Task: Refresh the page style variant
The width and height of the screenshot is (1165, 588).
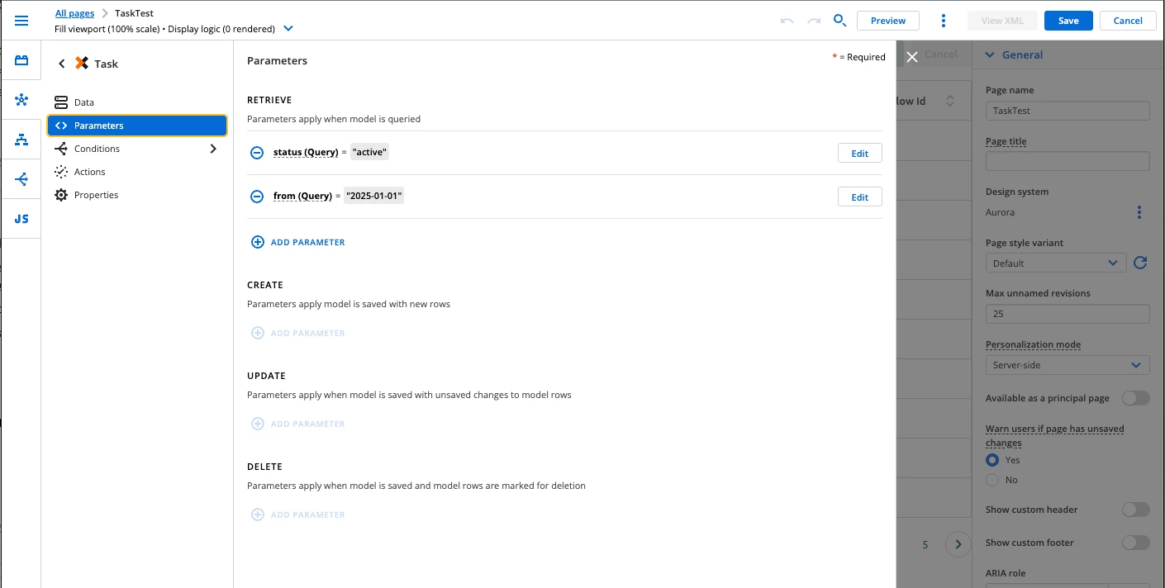Action: click(1140, 263)
